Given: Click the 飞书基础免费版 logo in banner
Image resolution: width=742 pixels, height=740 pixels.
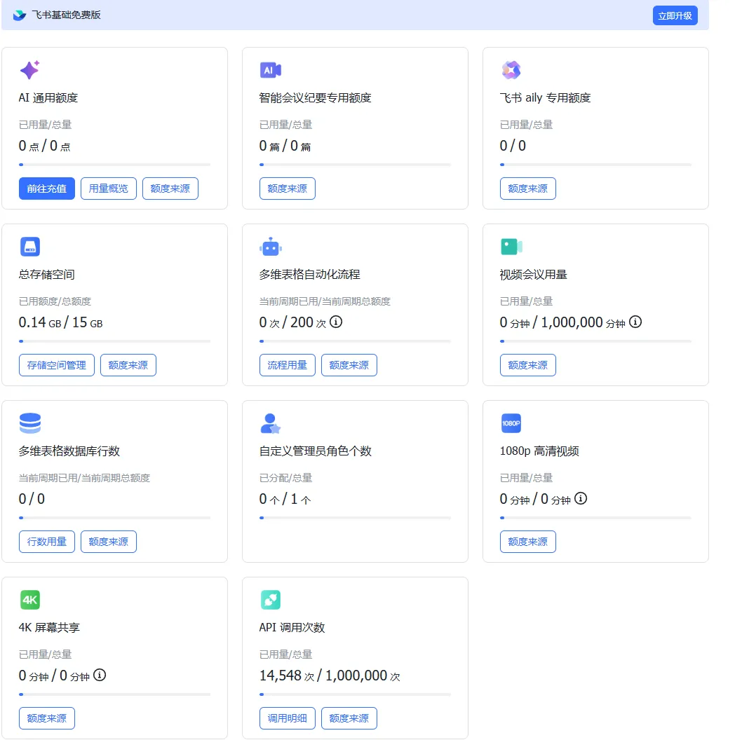Looking at the screenshot, I should coord(19,15).
